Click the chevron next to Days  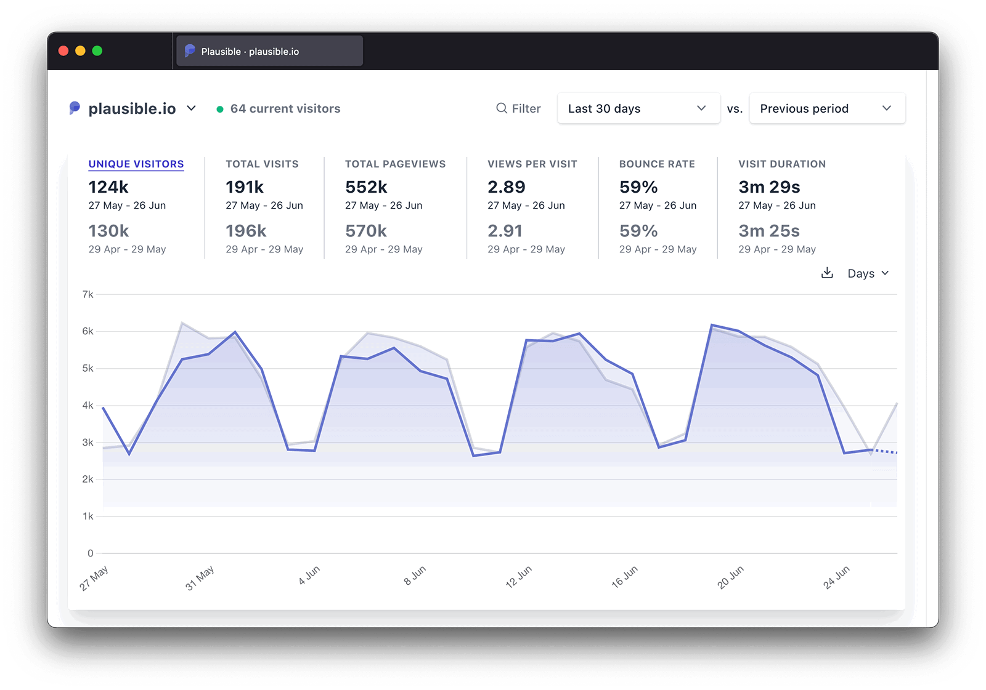pos(886,273)
